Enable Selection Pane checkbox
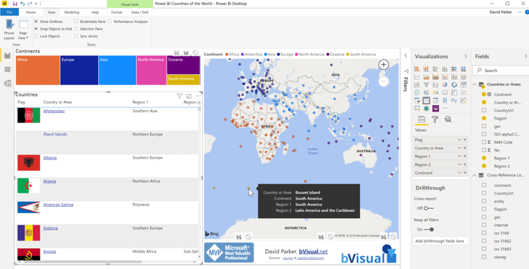Image resolution: width=529 pixels, height=269 pixels. pyautogui.click(x=76, y=29)
